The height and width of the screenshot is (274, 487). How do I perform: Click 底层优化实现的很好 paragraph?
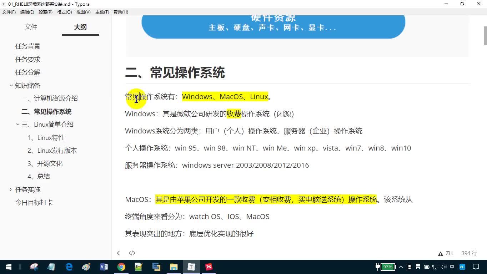click(189, 234)
